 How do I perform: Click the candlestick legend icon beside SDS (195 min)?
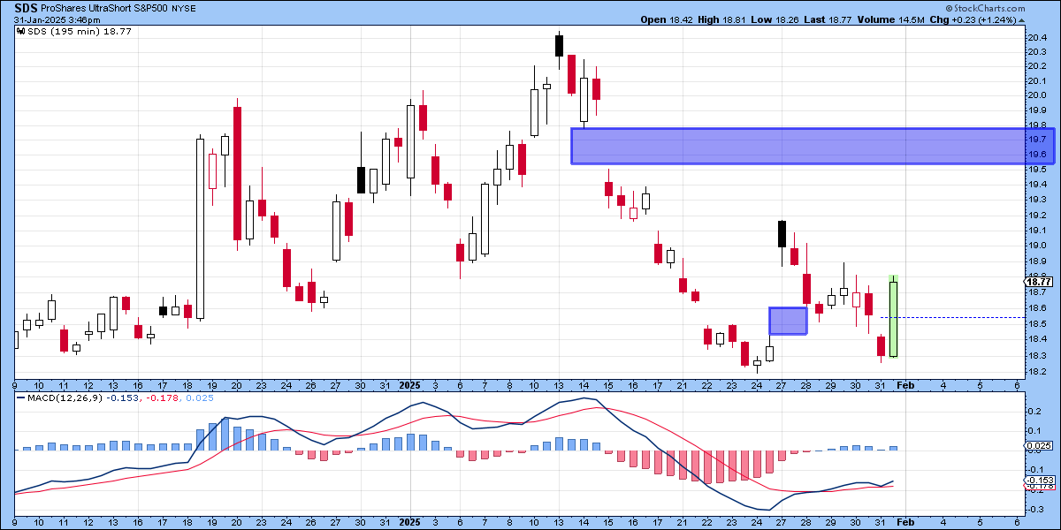19,30
